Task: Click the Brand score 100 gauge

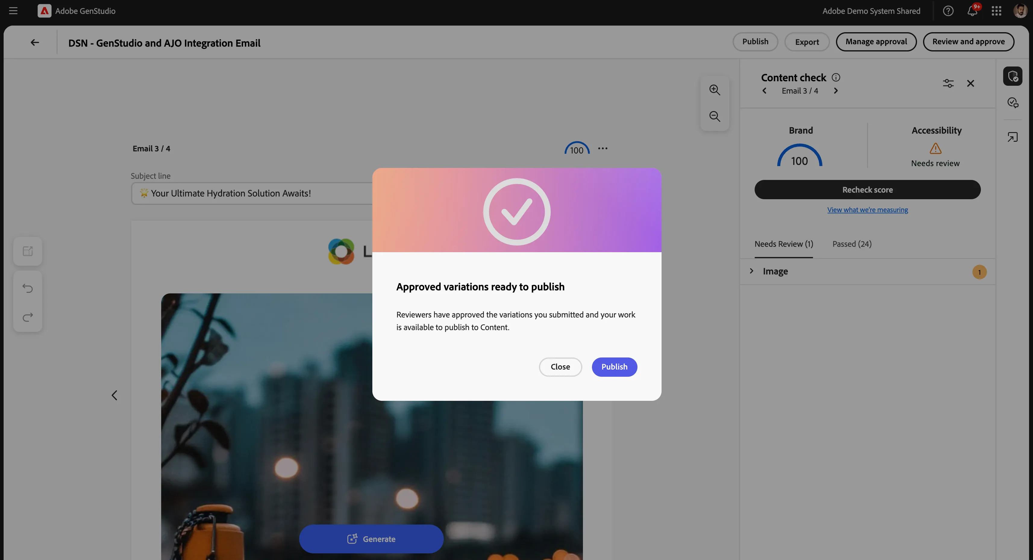Action: click(x=800, y=156)
